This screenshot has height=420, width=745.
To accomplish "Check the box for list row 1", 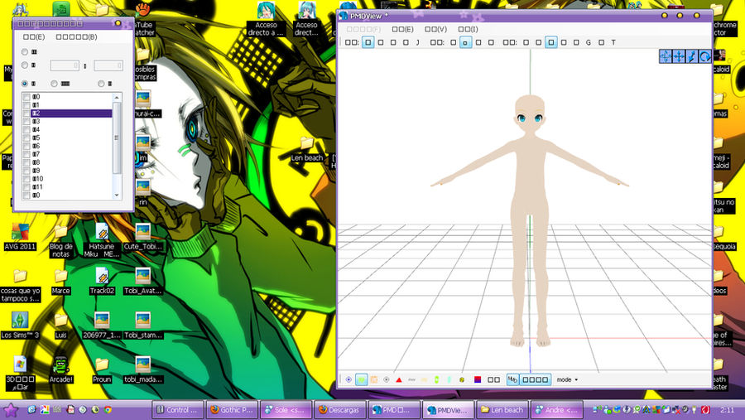I will [x=26, y=105].
